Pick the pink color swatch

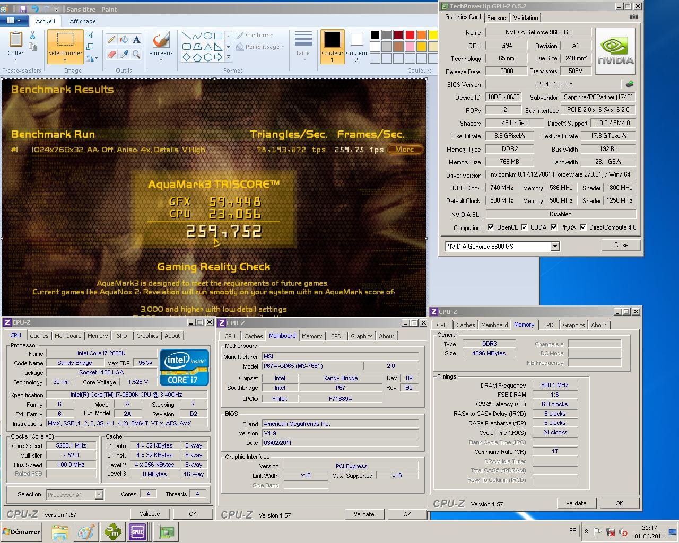point(410,47)
